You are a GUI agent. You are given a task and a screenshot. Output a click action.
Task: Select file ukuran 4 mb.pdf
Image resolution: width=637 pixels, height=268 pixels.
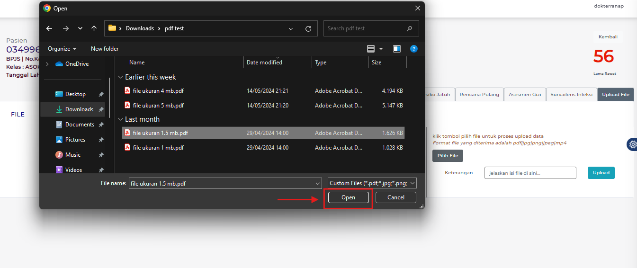(x=158, y=91)
